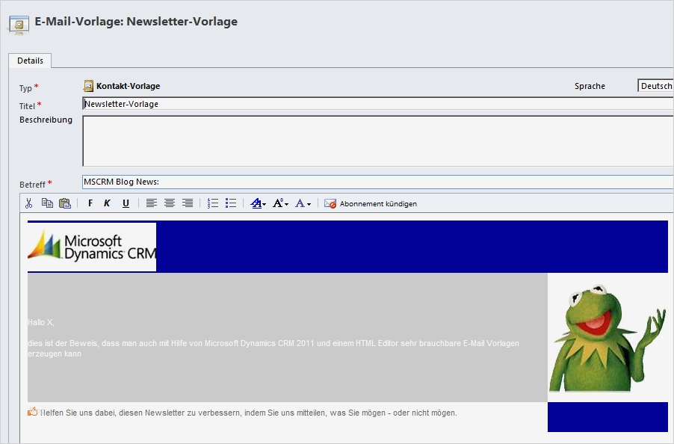Click the E-Mail-Vorlage header icon
674x444 pixels.
(x=18, y=25)
